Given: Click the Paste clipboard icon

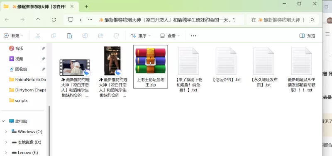Looking at the screenshot, I should (x=69, y=36).
